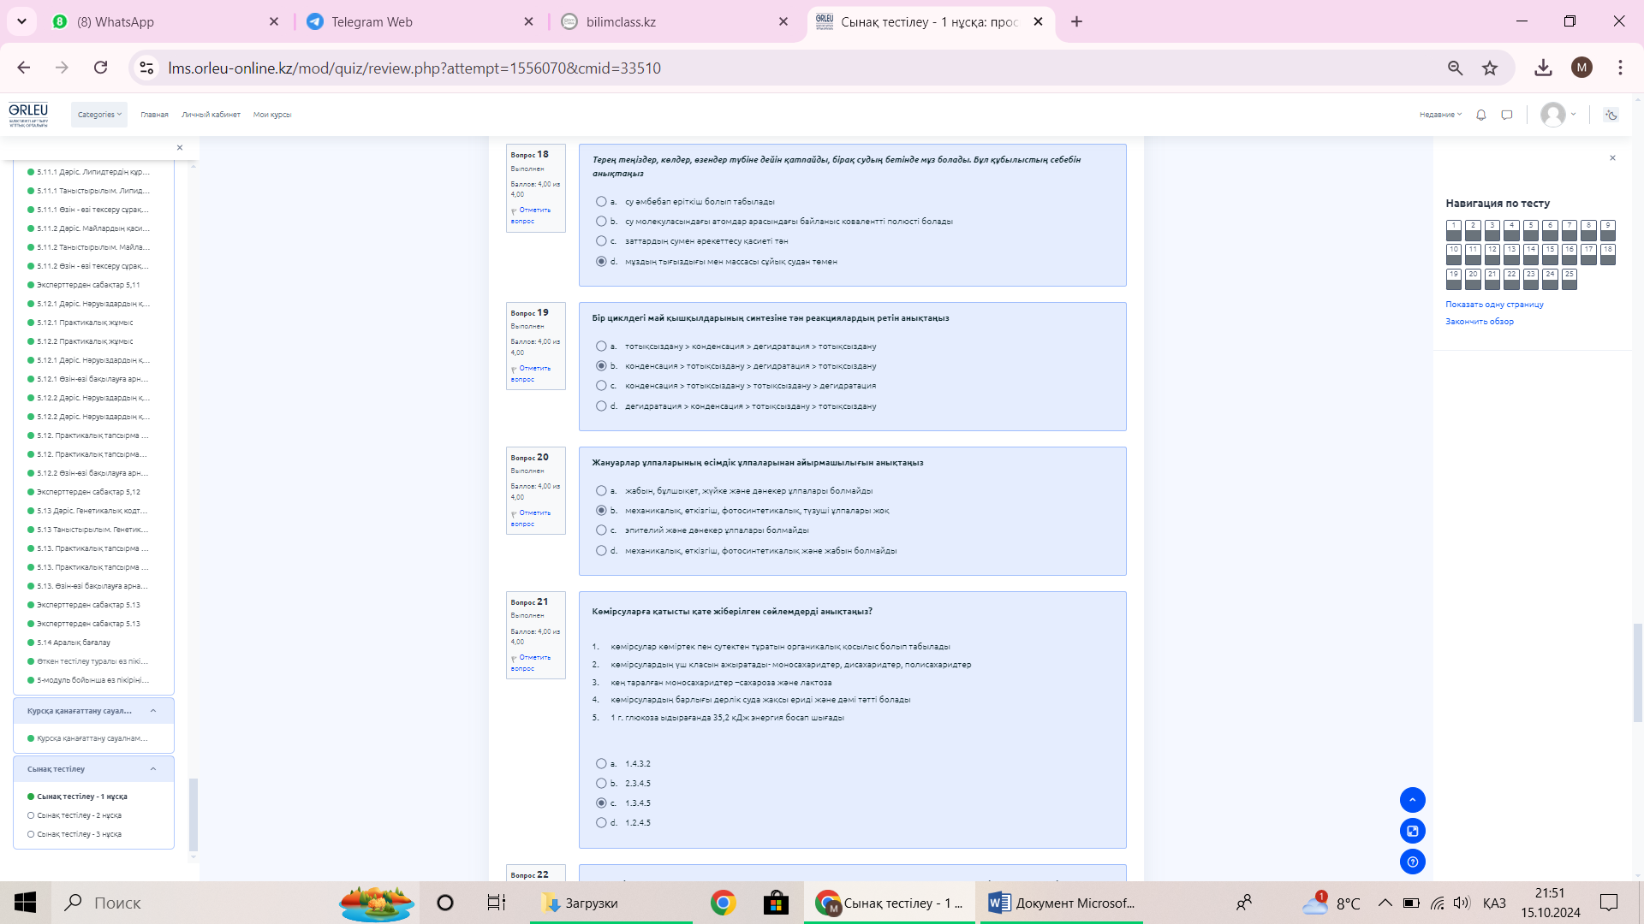Click the ORLEU logo
Image resolution: width=1644 pixels, height=924 pixels.
click(28, 114)
